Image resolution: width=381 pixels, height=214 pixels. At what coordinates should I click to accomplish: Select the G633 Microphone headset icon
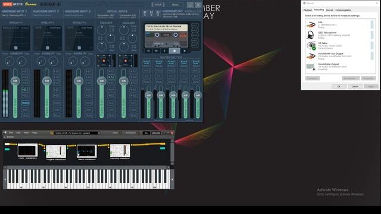(311, 35)
